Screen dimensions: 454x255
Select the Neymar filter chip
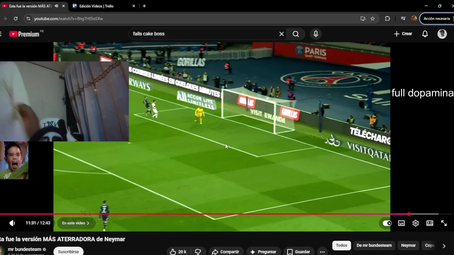[x=408, y=245]
